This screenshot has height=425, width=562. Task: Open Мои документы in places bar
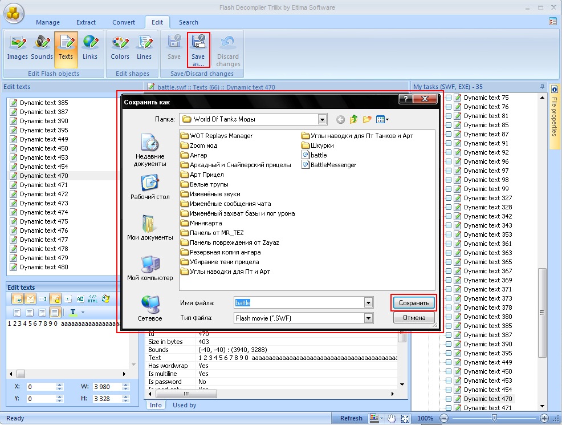point(150,228)
